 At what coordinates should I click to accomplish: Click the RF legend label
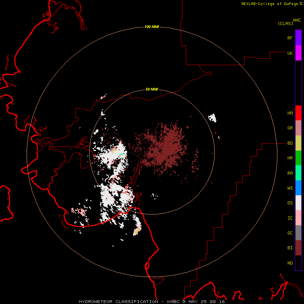pyautogui.click(x=290, y=38)
